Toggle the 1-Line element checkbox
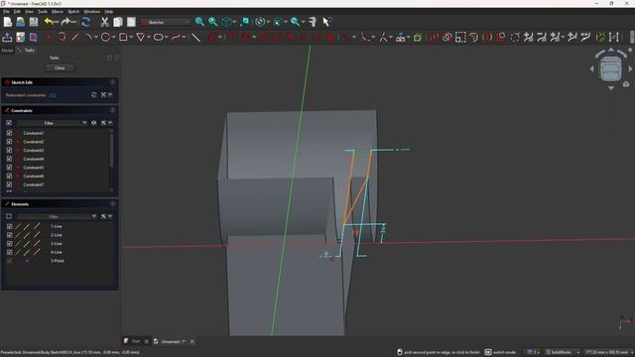The height and width of the screenshot is (357, 635). 10,226
